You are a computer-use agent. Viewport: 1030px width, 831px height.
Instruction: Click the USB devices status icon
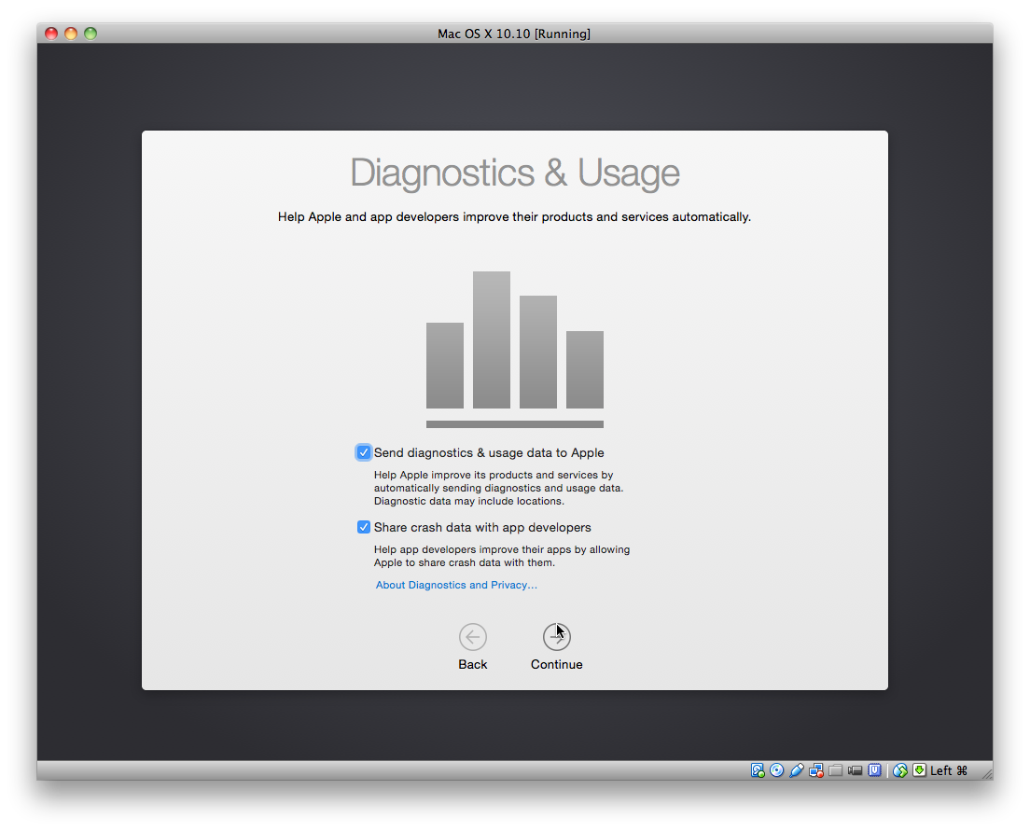click(797, 769)
